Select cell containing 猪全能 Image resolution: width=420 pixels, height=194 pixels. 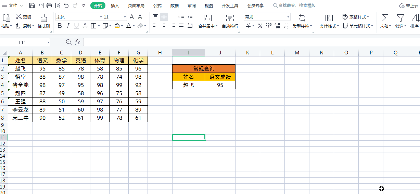click(x=20, y=85)
